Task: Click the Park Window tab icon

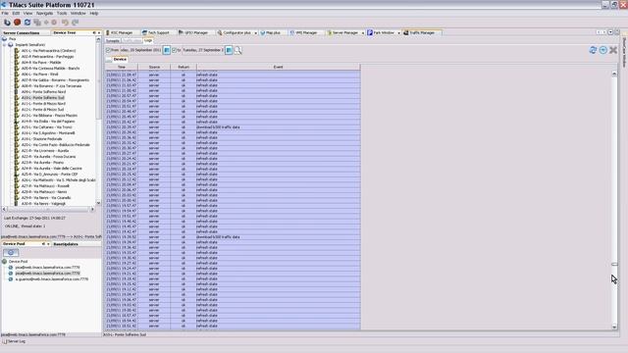Action: 370,32
